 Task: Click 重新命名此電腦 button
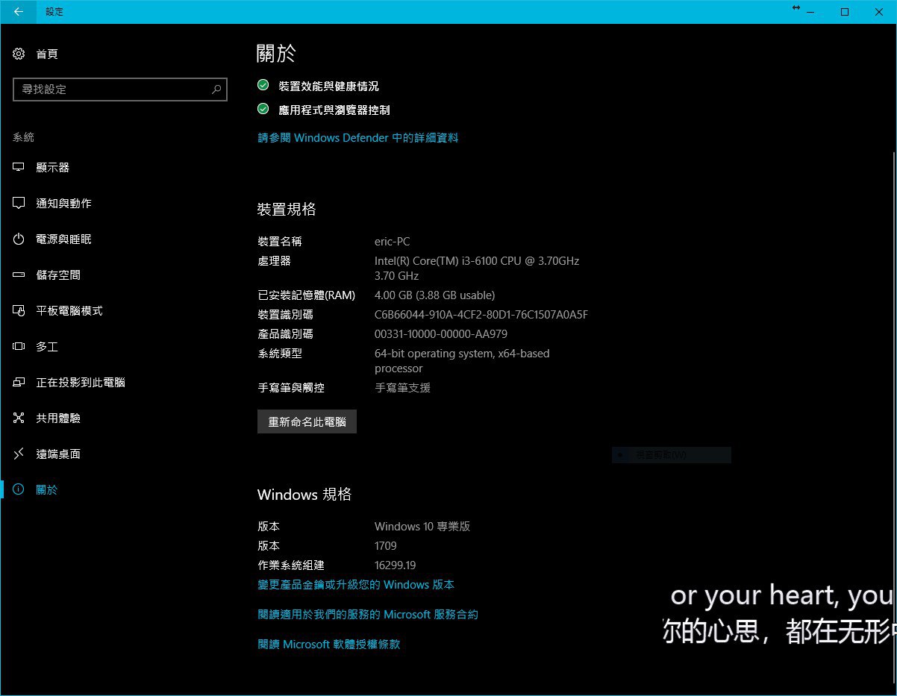pyautogui.click(x=307, y=421)
